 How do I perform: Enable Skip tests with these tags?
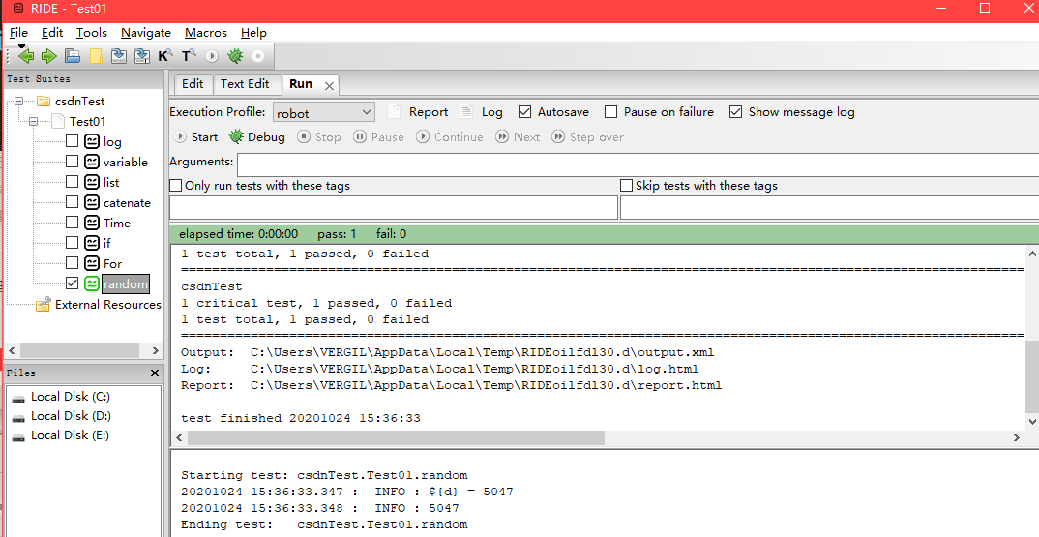pos(626,186)
